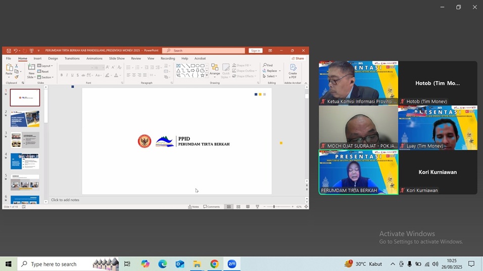Select the triangle shape
Viewport: 483px width, 271px height.
178,71
